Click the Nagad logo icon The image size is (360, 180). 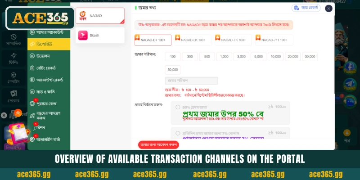83,16
